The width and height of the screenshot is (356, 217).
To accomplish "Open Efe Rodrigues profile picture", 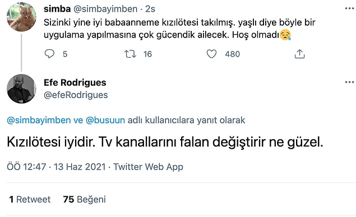I will pos(21,88).
